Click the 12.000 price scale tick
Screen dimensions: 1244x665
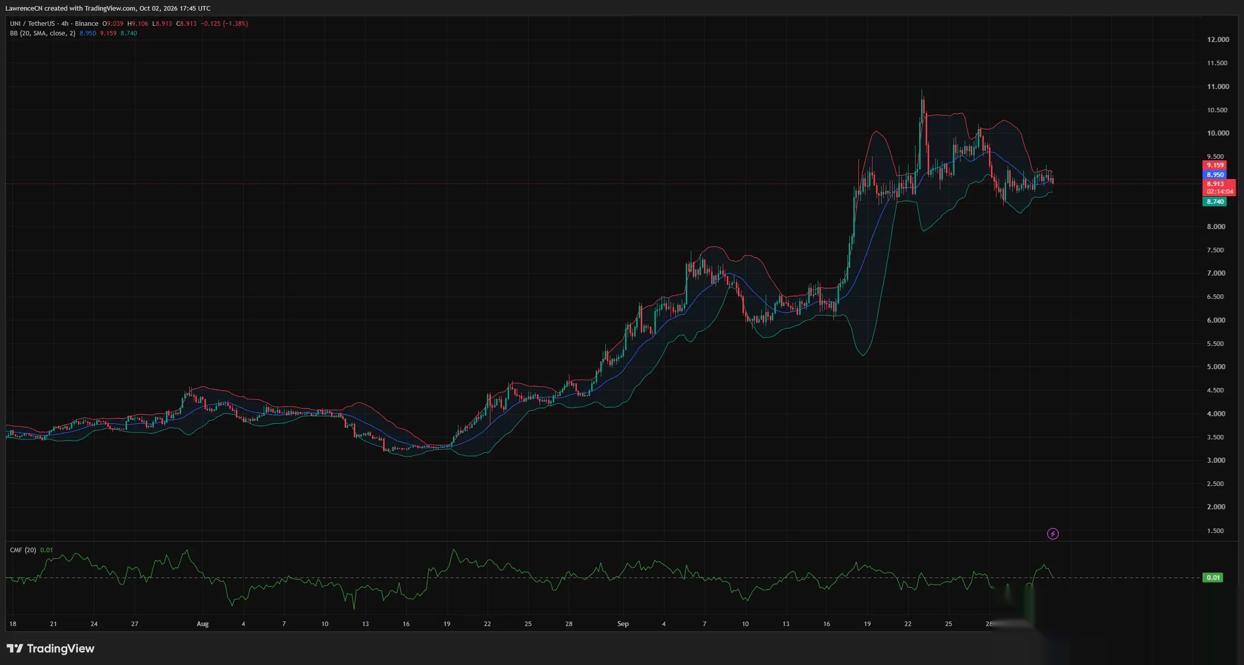[x=1218, y=39]
